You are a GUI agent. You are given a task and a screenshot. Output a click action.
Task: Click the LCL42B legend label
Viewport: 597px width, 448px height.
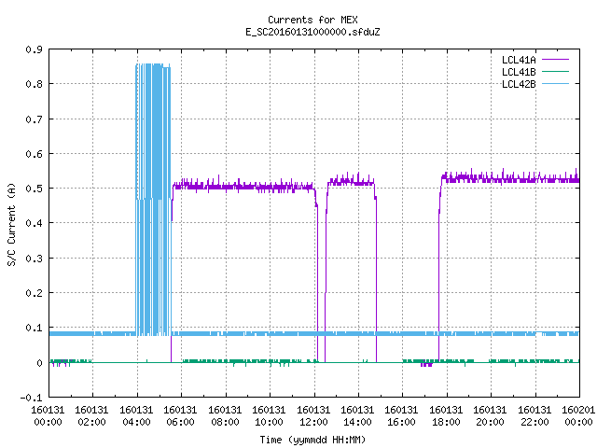tap(519, 84)
